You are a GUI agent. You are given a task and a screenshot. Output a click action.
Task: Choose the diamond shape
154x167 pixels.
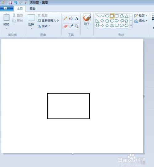(x=102, y=21)
